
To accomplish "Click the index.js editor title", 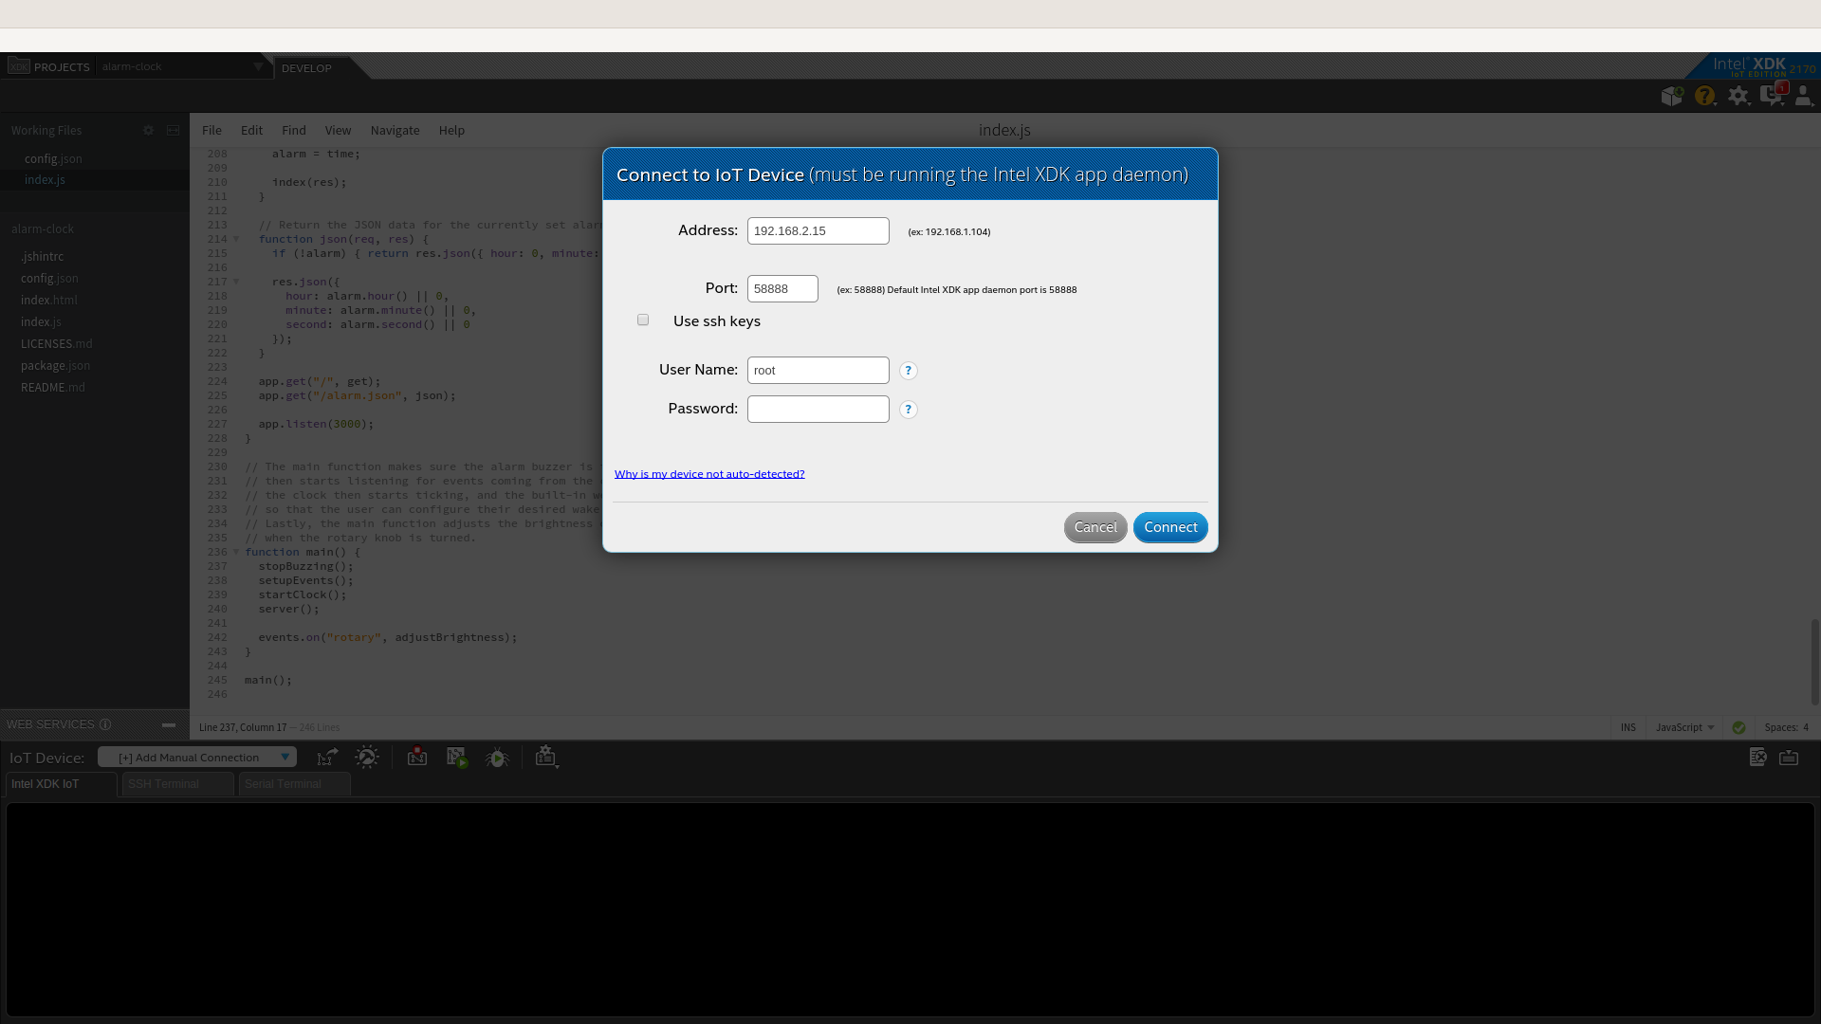I will tap(1004, 130).
